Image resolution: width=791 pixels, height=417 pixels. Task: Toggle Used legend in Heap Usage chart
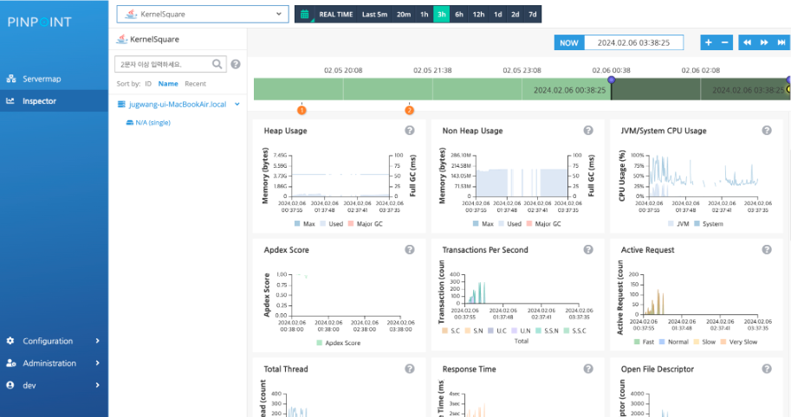332,223
